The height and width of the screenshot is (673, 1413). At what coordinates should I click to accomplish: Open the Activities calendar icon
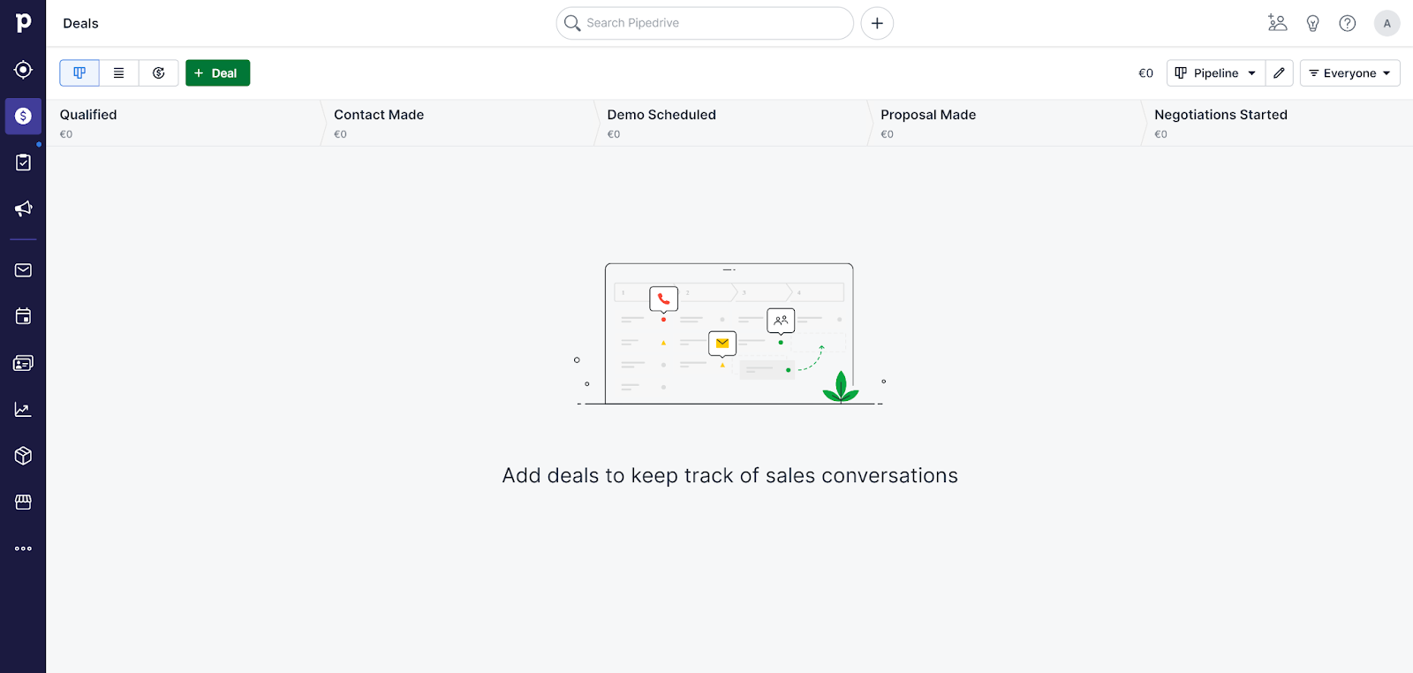point(23,316)
